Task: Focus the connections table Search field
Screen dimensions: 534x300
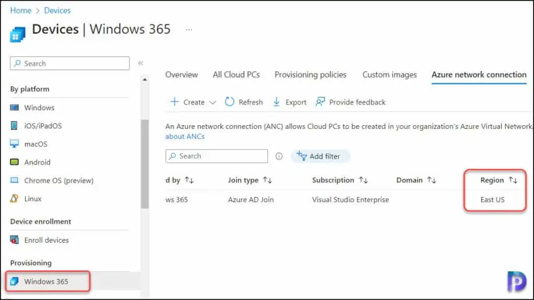Action: point(216,156)
